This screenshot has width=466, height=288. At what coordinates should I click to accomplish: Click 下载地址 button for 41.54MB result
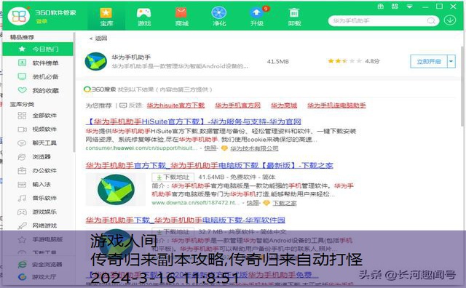click(x=173, y=177)
